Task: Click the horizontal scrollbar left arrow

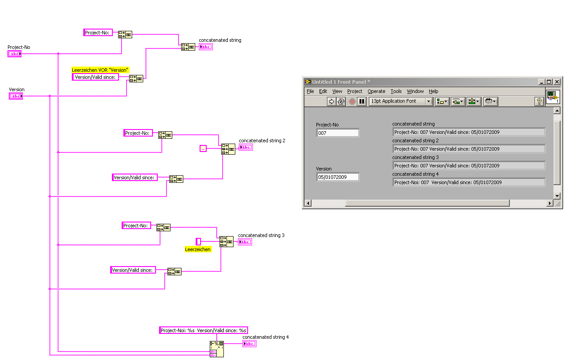Action: point(308,203)
